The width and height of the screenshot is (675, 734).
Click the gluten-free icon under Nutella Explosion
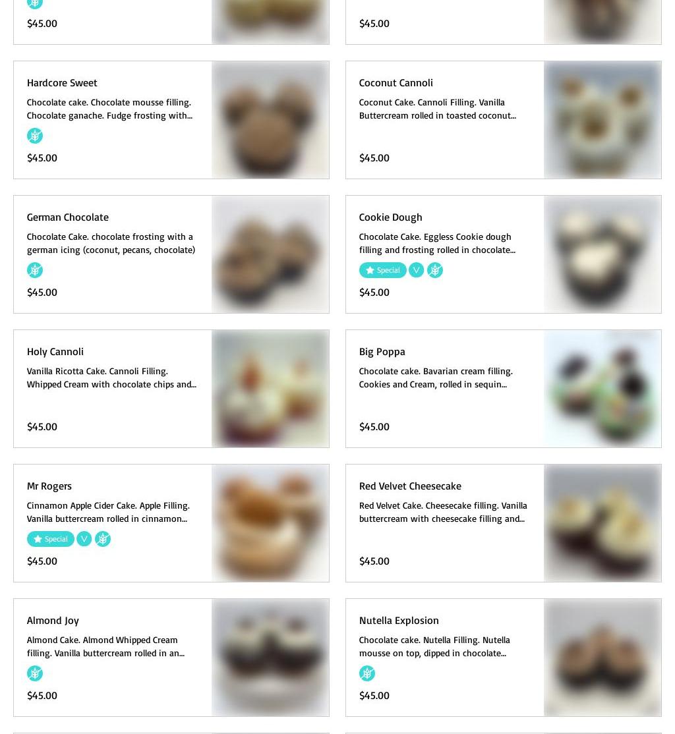pos(367,673)
